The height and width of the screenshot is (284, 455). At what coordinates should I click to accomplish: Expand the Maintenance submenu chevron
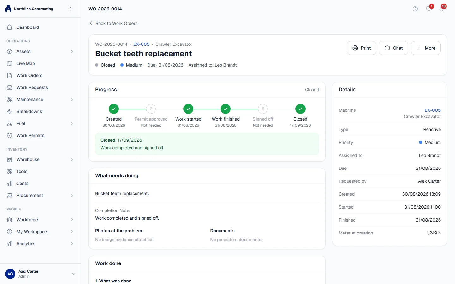tap(72, 99)
